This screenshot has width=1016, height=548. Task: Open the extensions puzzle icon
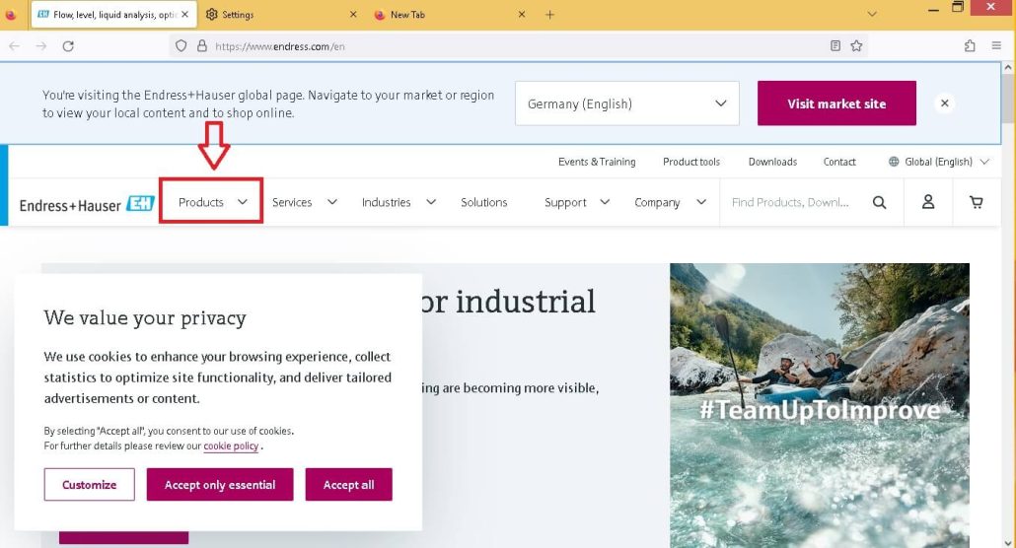click(x=970, y=46)
